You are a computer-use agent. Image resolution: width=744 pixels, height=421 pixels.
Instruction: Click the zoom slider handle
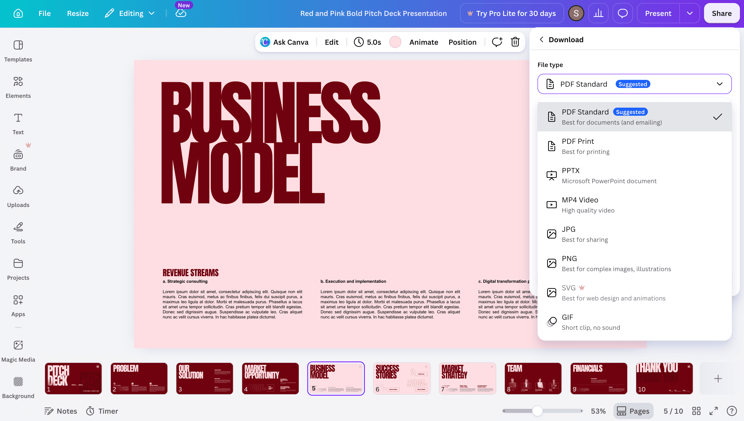[537, 411]
